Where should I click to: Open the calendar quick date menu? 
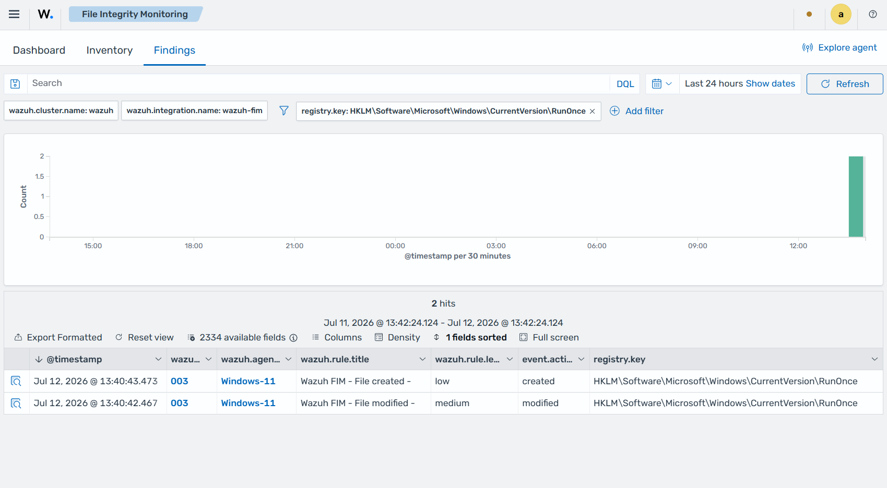tap(662, 83)
